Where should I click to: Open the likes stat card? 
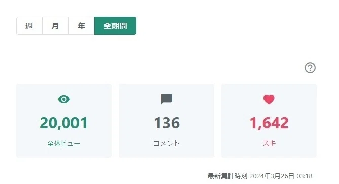[x=269, y=121]
